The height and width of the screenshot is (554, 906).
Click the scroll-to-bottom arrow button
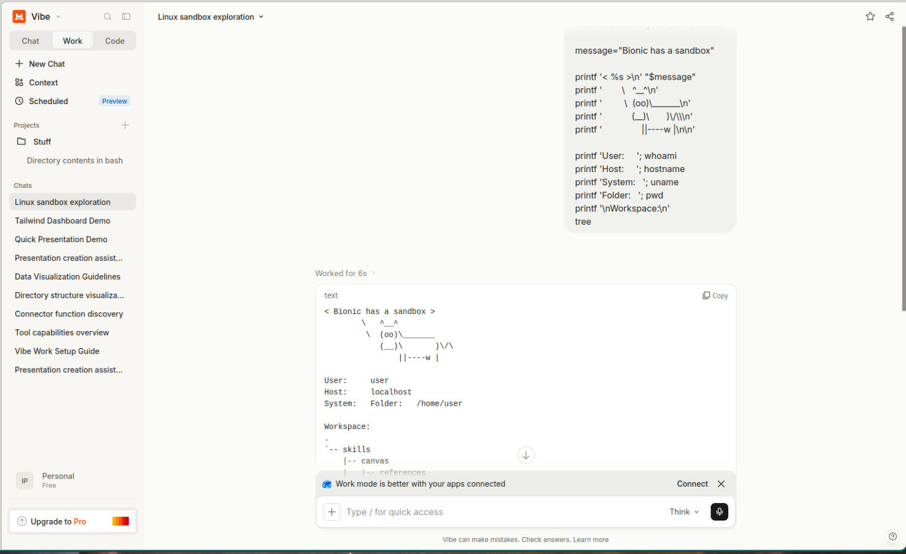526,455
